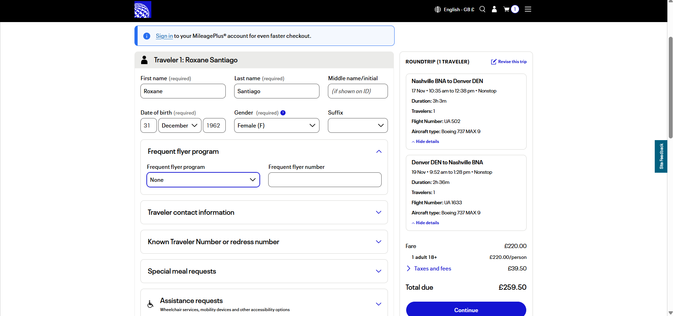Open the hamburger menu icon

(528, 9)
